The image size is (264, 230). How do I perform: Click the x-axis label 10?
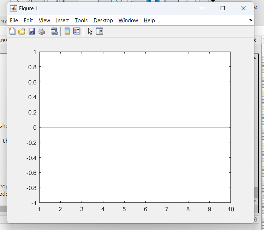point(231,209)
